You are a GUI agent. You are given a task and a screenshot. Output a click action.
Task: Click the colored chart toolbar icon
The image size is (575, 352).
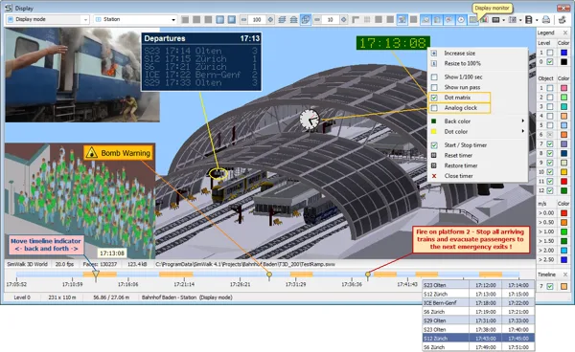click(x=484, y=20)
